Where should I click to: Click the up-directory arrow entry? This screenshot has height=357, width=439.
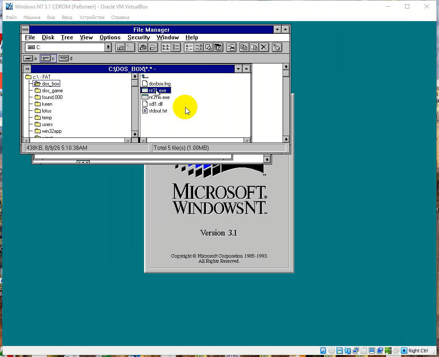(x=145, y=76)
